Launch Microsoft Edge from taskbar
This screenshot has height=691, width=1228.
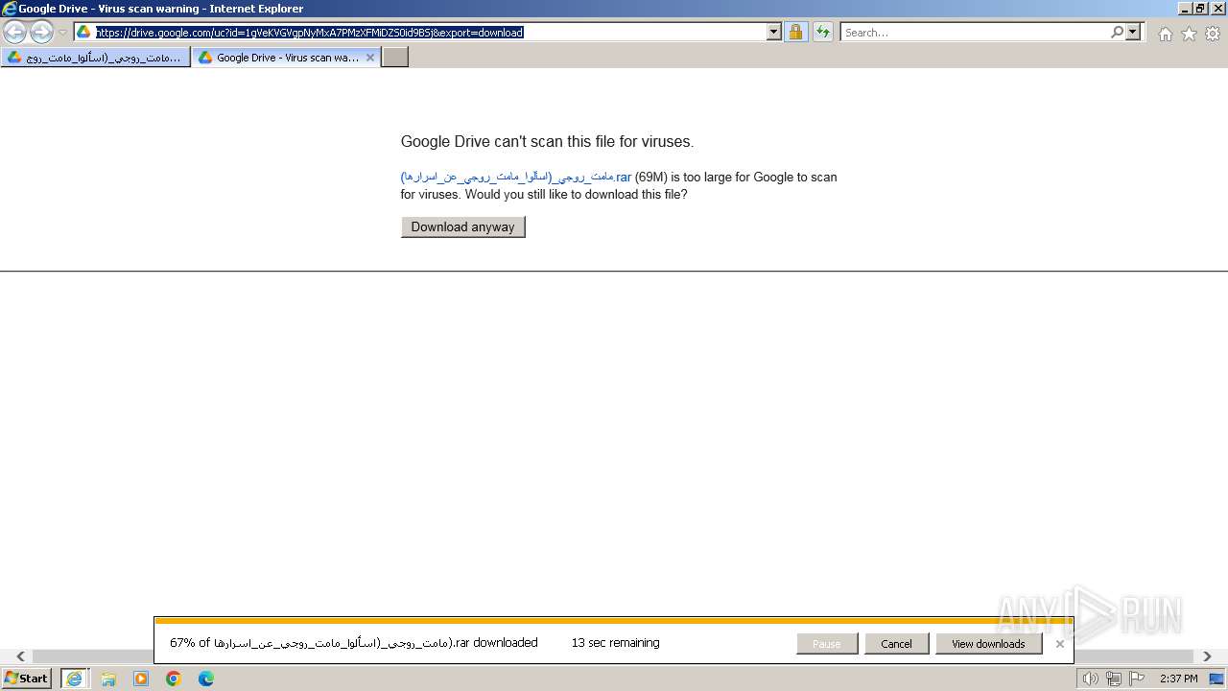[x=206, y=679]
